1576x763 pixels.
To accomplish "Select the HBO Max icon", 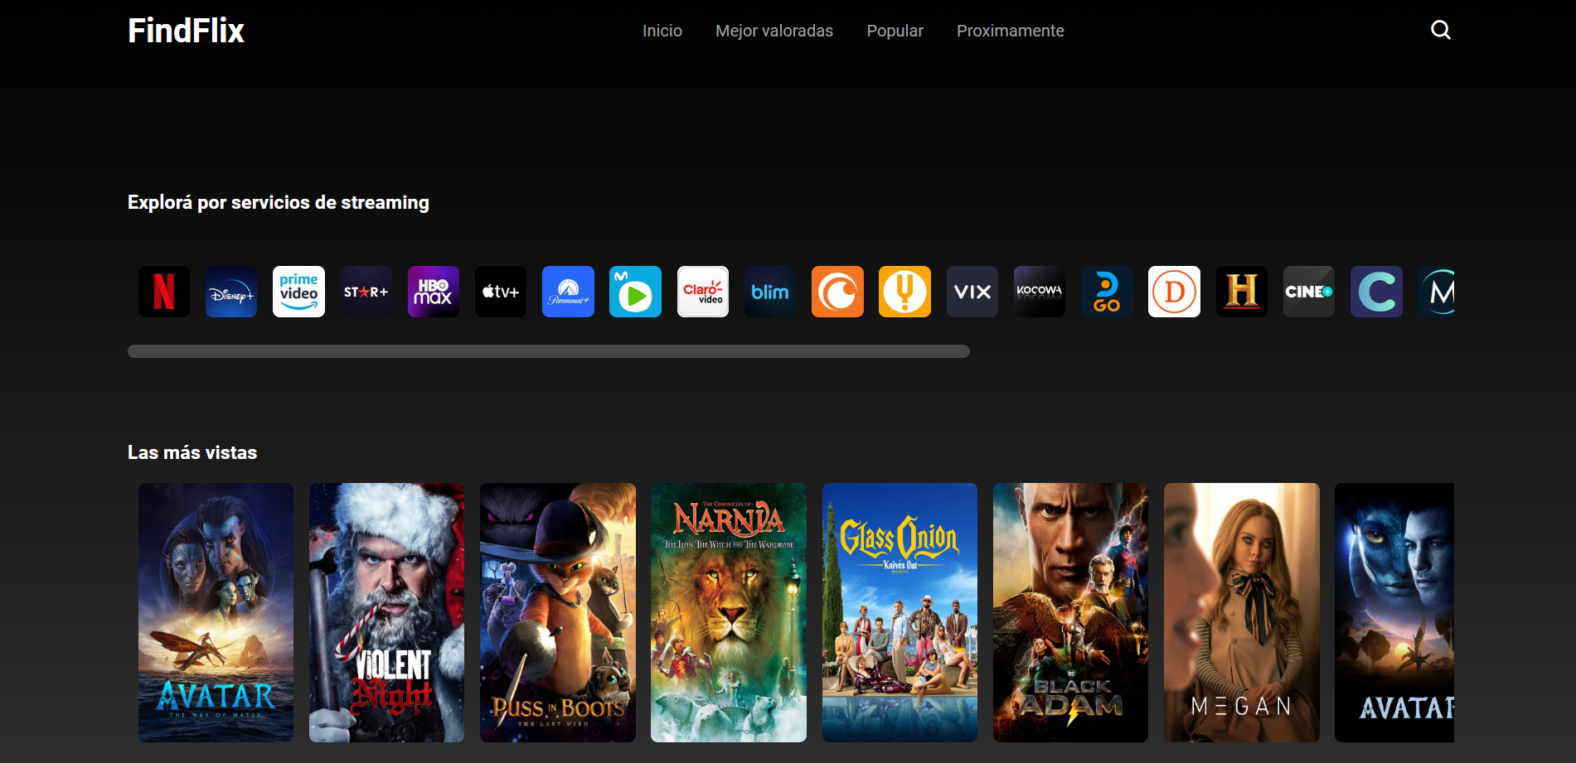I will tap(434, 292).
